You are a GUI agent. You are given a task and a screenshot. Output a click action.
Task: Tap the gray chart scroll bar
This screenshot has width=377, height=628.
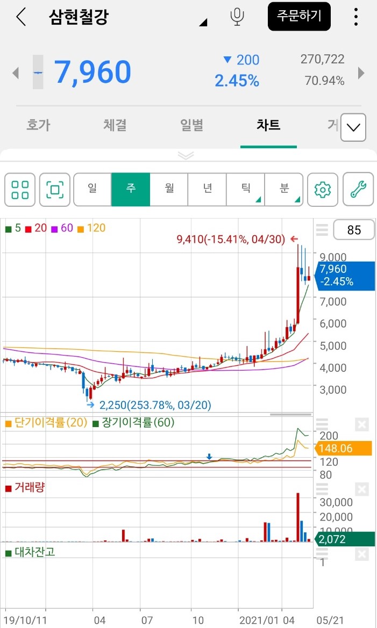click(x=291, y=415)
